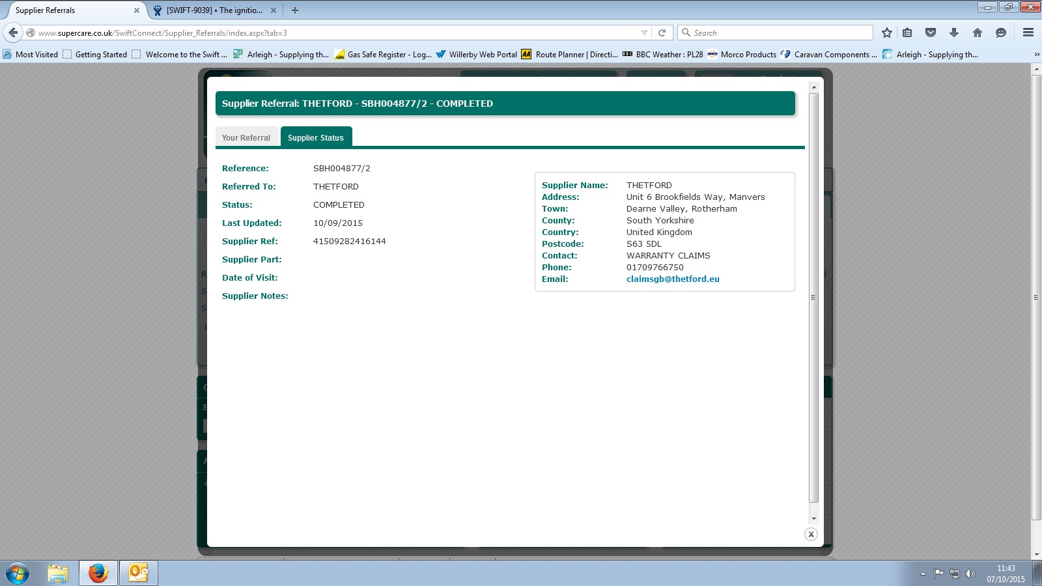
Task: Close the supplier referral dialog with X
Action: 811,535
